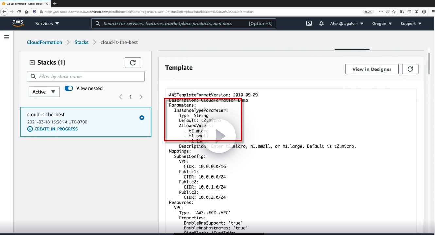Click the AWS services search field

(x=183, y=23)
